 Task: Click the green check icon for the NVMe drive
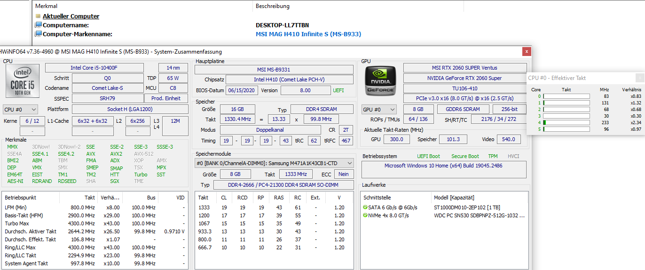click(x=365, y=215)
